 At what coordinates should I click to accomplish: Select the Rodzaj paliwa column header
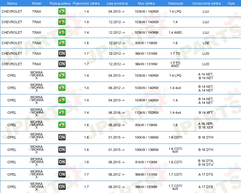point(60,3)
